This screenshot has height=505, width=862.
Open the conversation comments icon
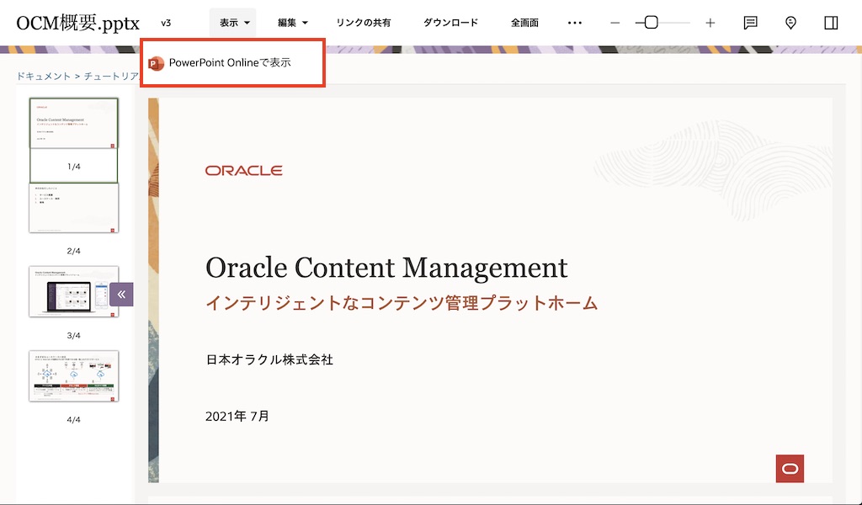coord(750,23)
